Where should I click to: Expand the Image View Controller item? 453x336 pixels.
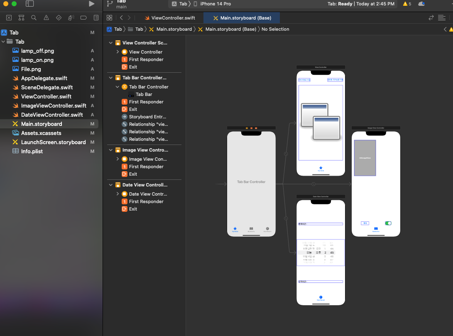coord(118,159)
